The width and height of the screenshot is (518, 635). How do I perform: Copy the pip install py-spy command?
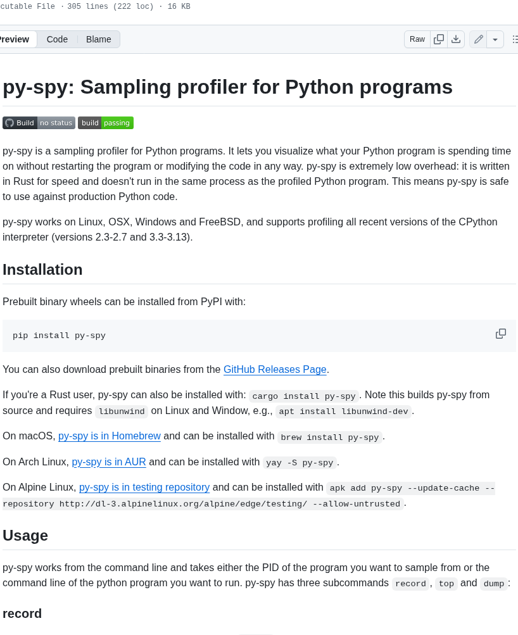pos(500,333)
